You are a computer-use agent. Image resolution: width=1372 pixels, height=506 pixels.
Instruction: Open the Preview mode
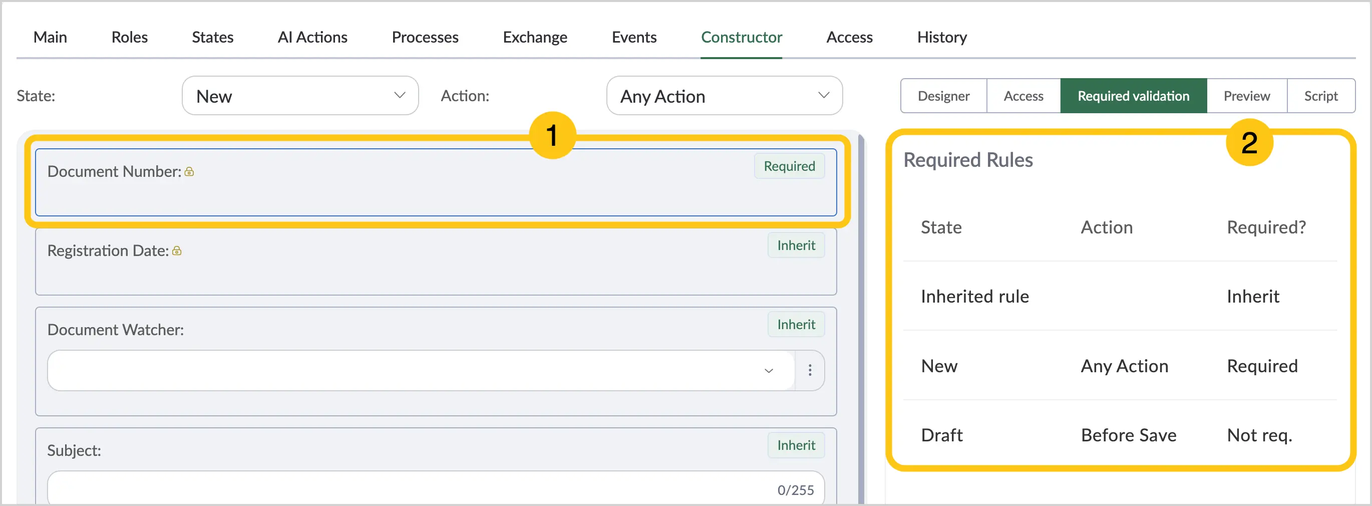1247,96
